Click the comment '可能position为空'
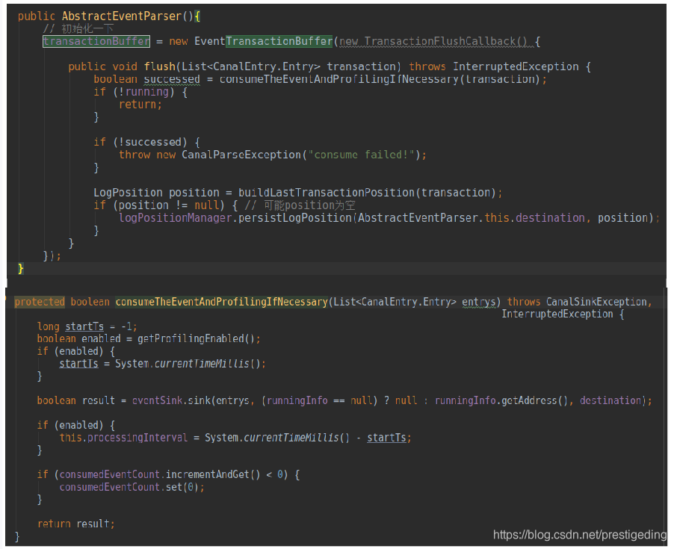 pos(309,205)
